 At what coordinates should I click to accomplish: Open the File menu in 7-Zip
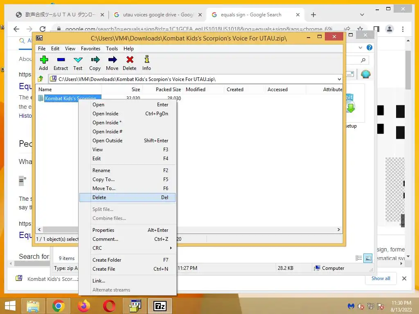click(42, 49)
